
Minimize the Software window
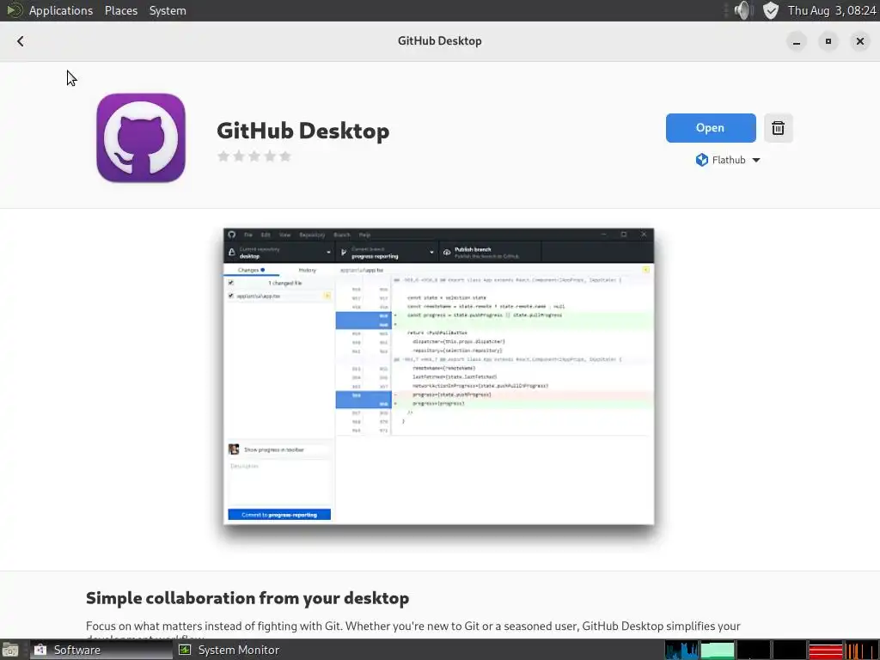coord(797,41)
